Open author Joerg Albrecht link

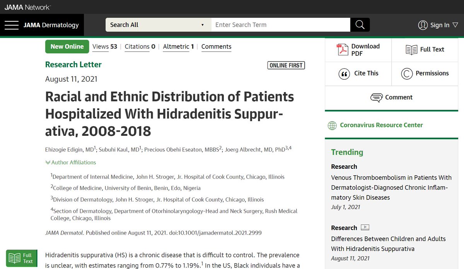pyautogui.click(x=254, y=149)
